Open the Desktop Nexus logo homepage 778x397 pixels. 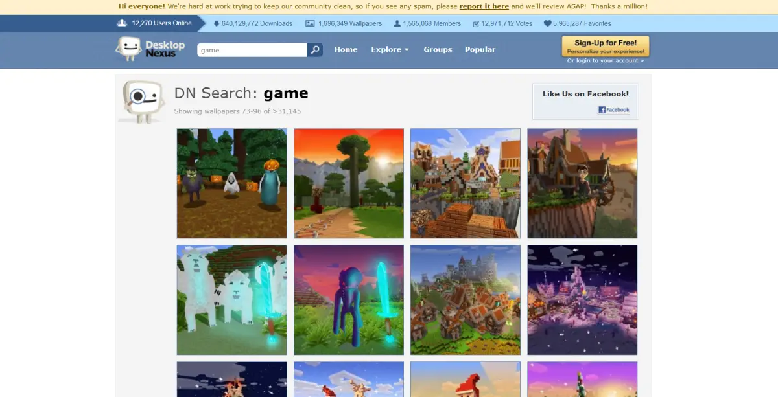coord(150,49)
